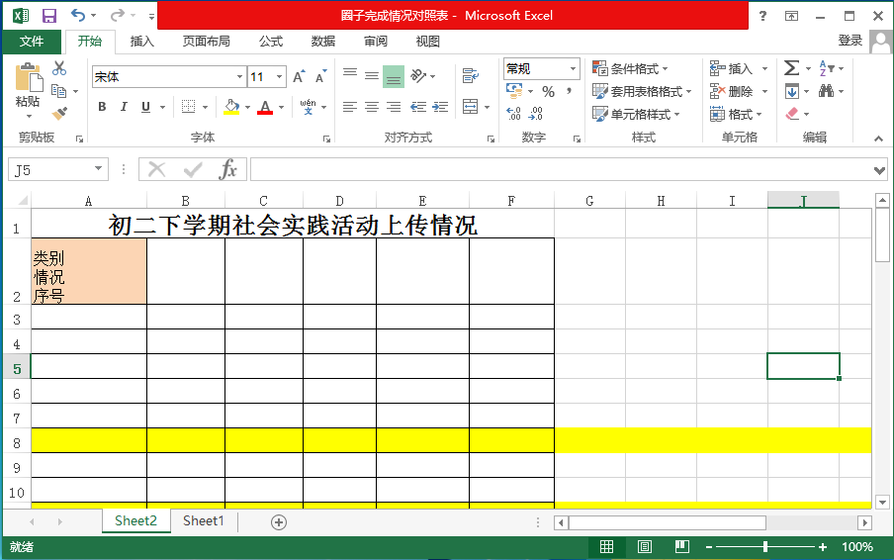The image size is (894, 560).
Task: Open the font name dropdown 宋体
Action: coord(239,77)
